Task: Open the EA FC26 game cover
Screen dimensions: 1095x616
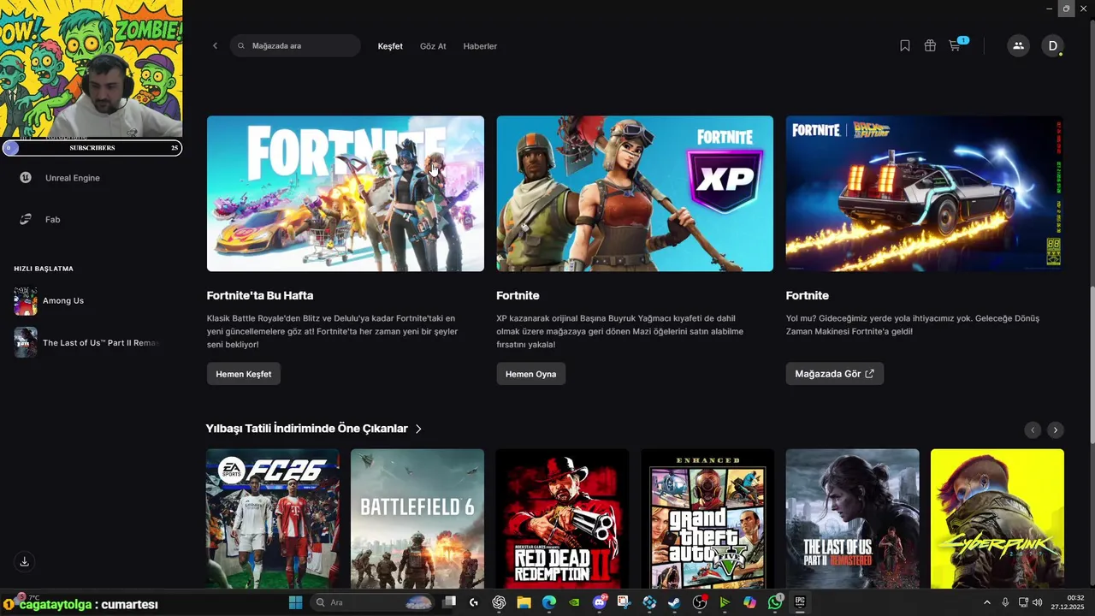Action: (x=272, y=518)
